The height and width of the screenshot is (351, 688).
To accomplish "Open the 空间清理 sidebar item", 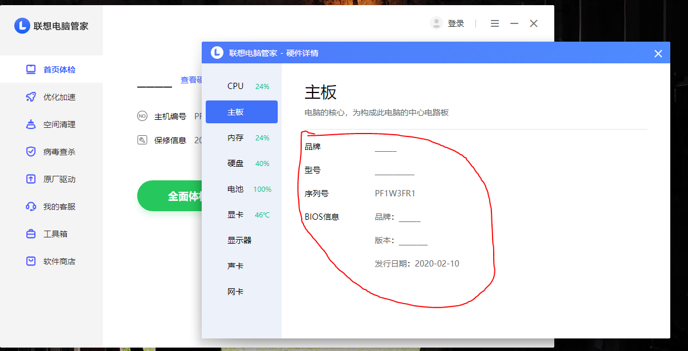I will pyautogui.click(x=51, y=124).
